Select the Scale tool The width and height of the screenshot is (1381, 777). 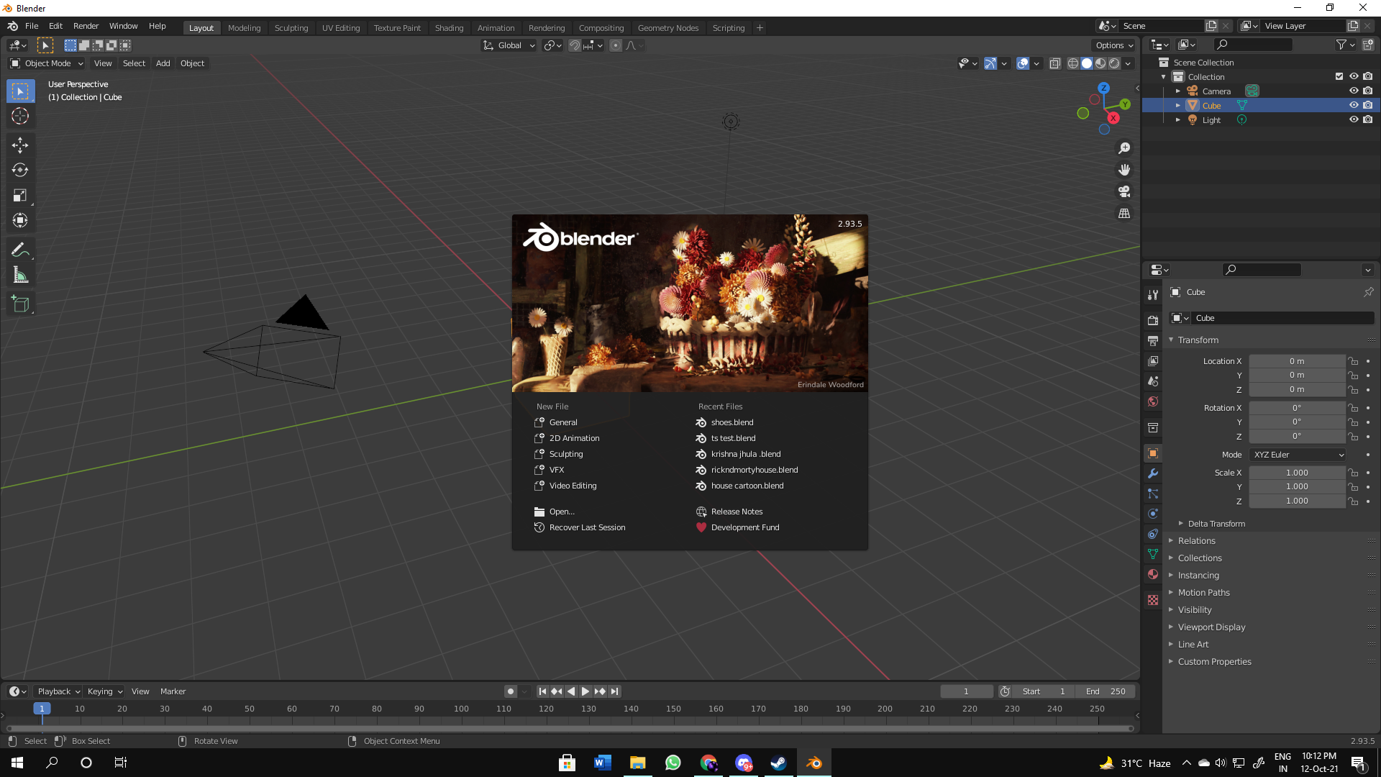(x=20, y=195)
